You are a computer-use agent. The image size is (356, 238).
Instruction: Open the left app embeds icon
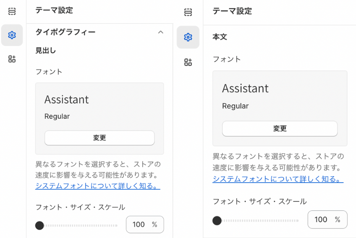click(x=12, y=59)
